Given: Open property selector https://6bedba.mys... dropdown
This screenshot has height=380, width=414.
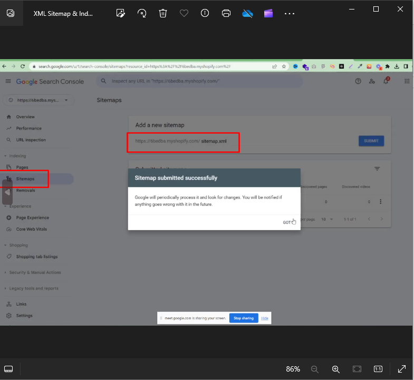Looking at the screenshot, I should click(x=38, y=100).
